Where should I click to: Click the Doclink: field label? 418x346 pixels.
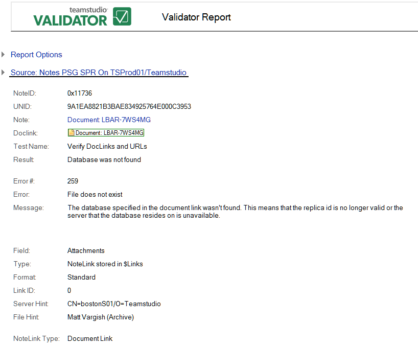(x=26, y=133)
